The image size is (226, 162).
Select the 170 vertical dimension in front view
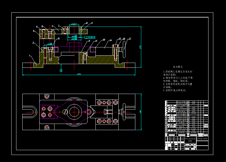pos(140,47)
